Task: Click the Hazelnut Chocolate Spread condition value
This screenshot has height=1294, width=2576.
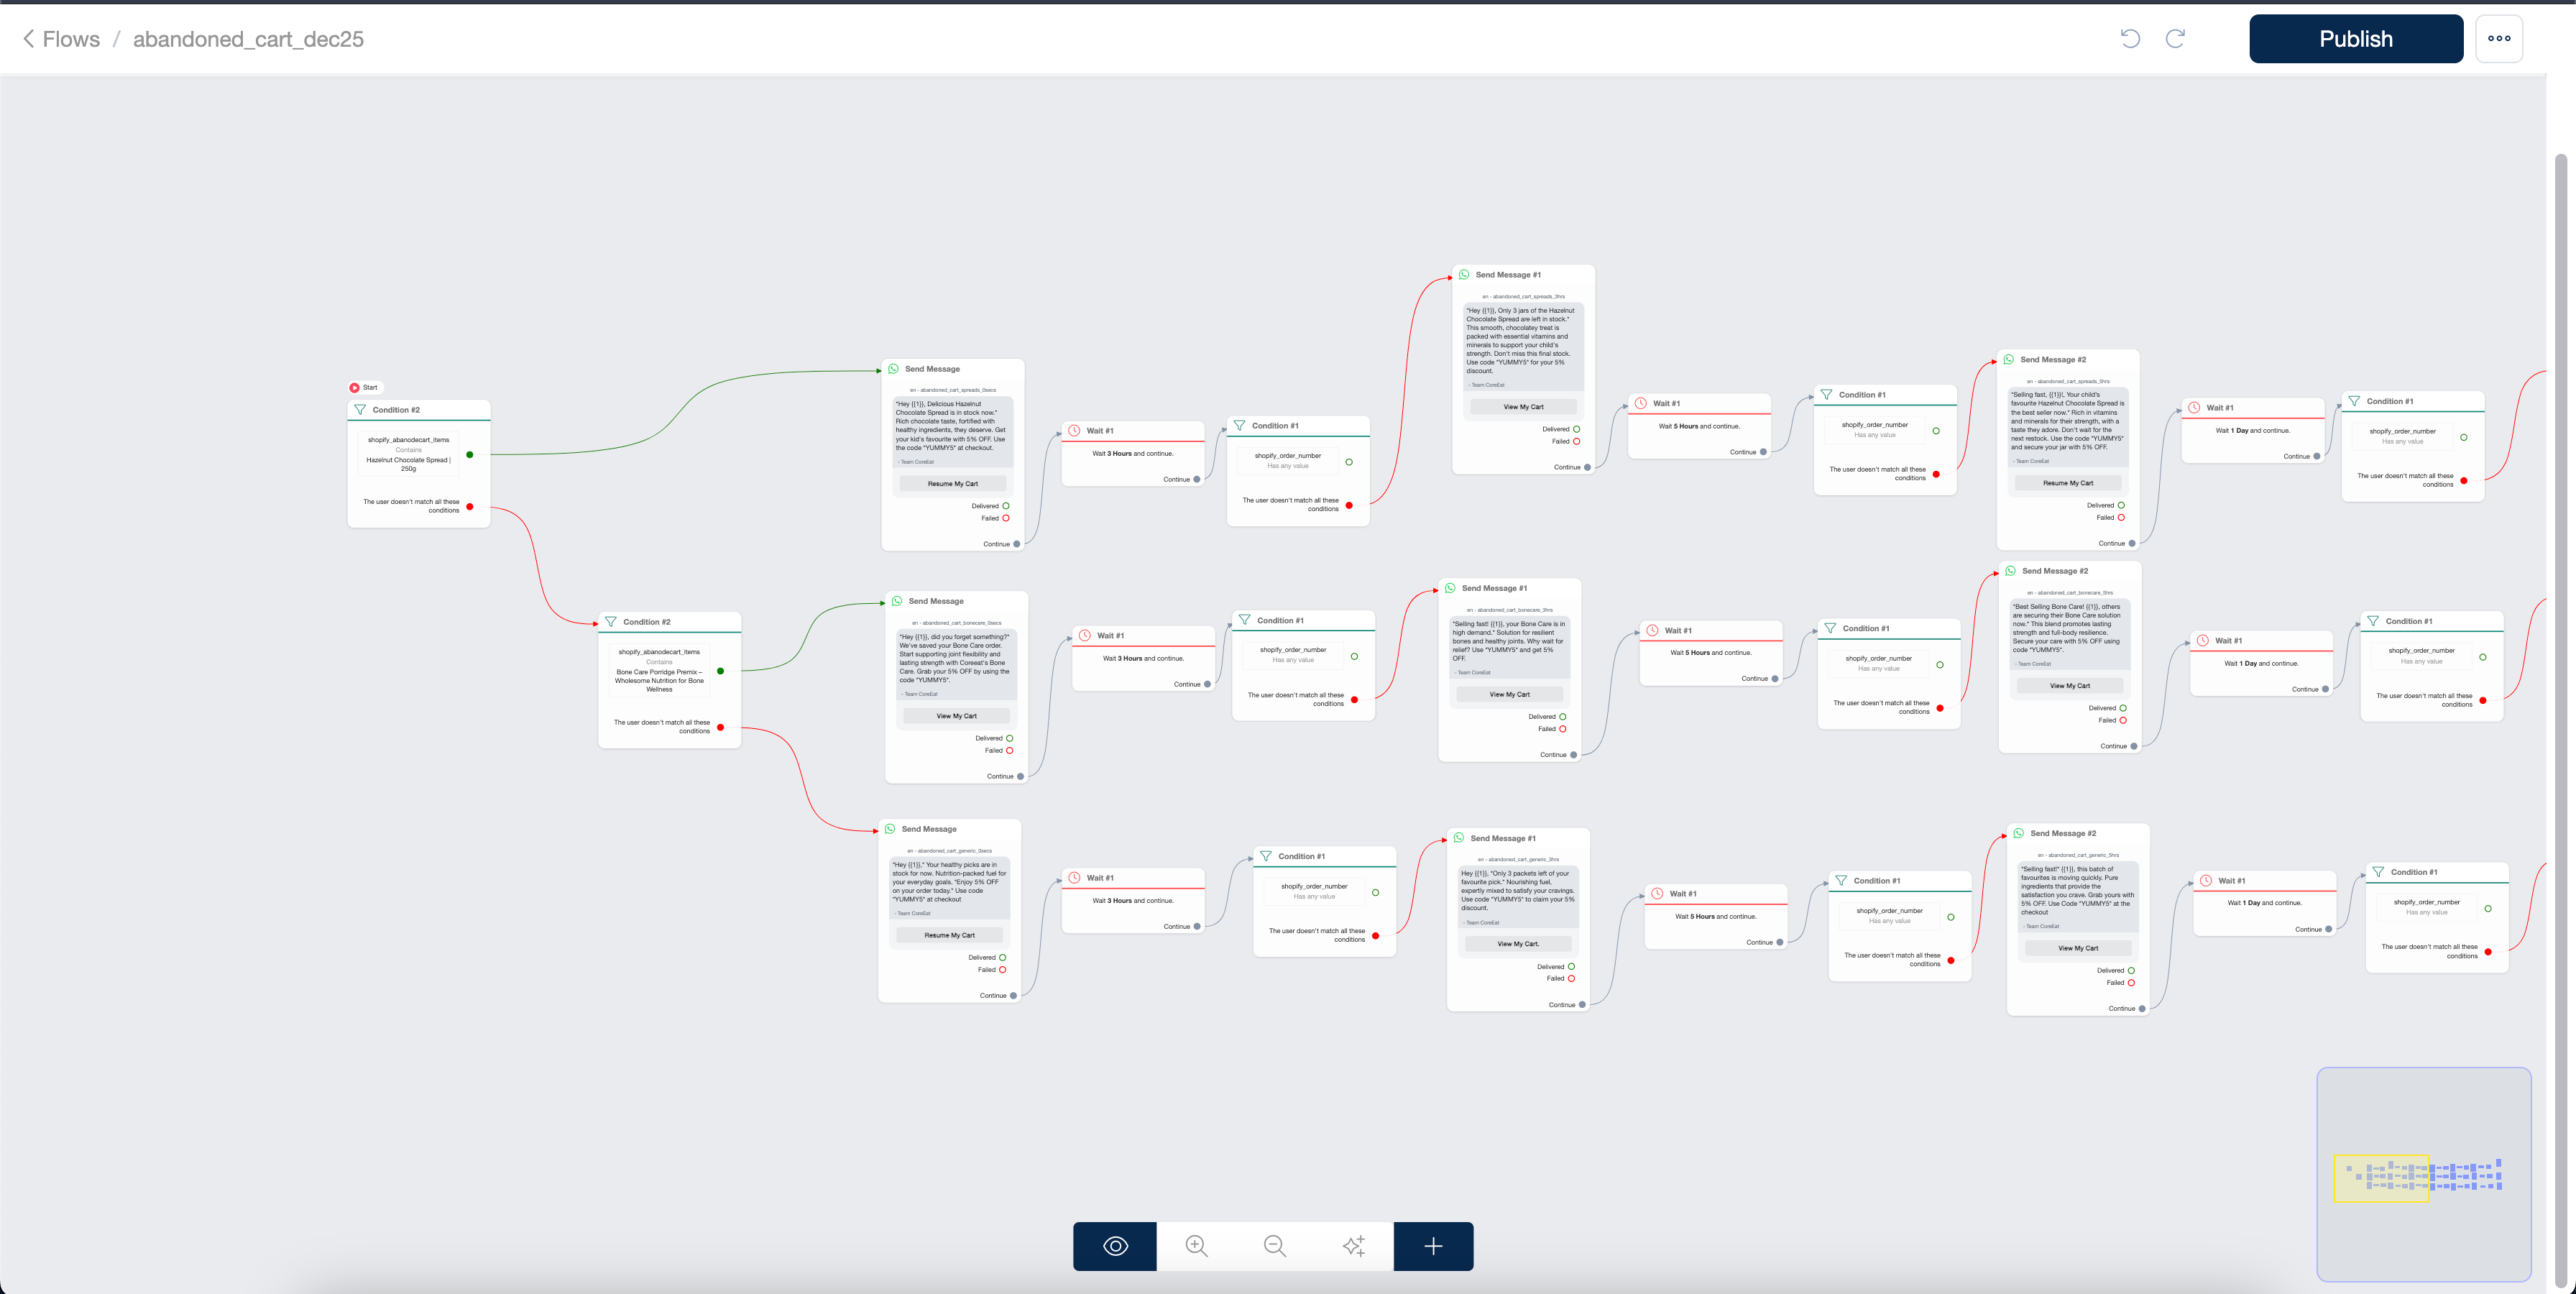Action: (408, 464)
